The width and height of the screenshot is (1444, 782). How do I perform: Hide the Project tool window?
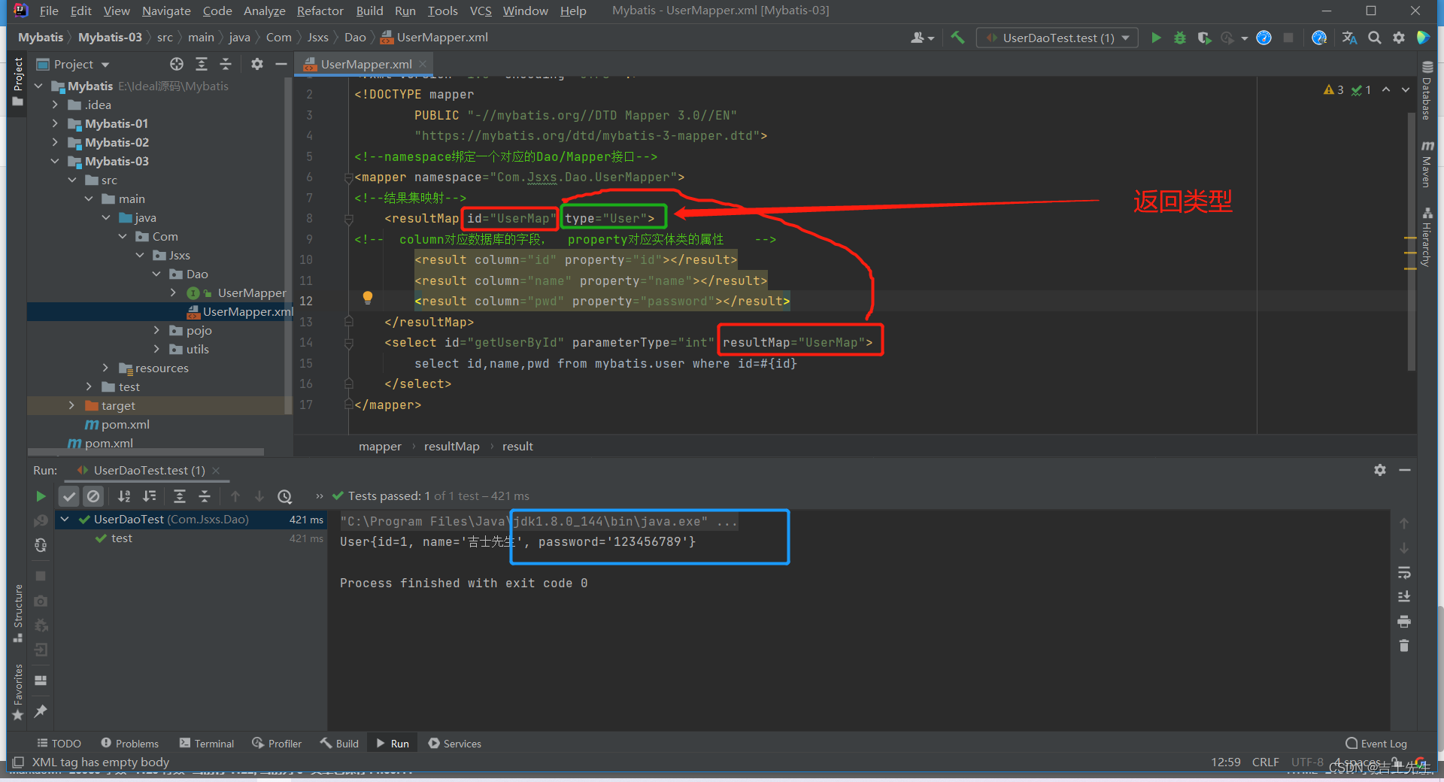(281, 64)
